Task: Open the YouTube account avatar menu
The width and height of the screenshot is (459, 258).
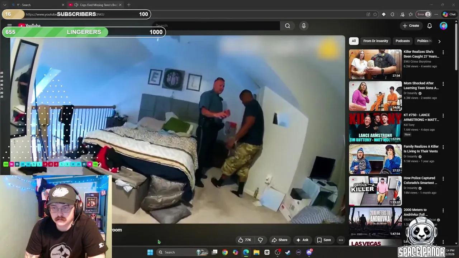Action: (444, 26)
